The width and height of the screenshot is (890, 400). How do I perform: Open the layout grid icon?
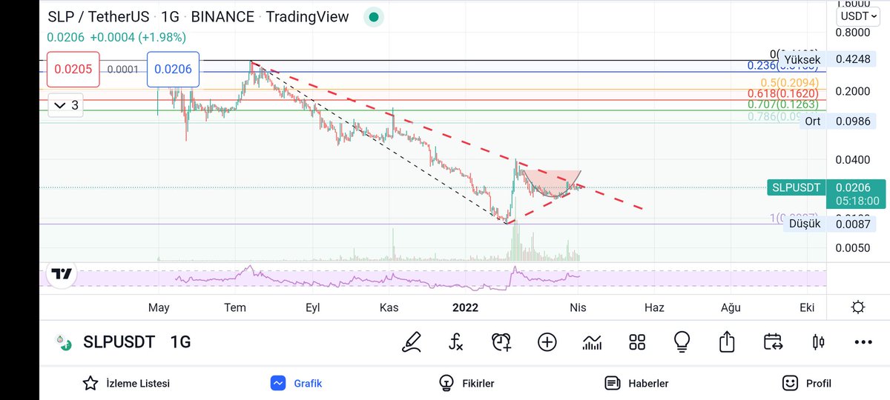(637, 341)
